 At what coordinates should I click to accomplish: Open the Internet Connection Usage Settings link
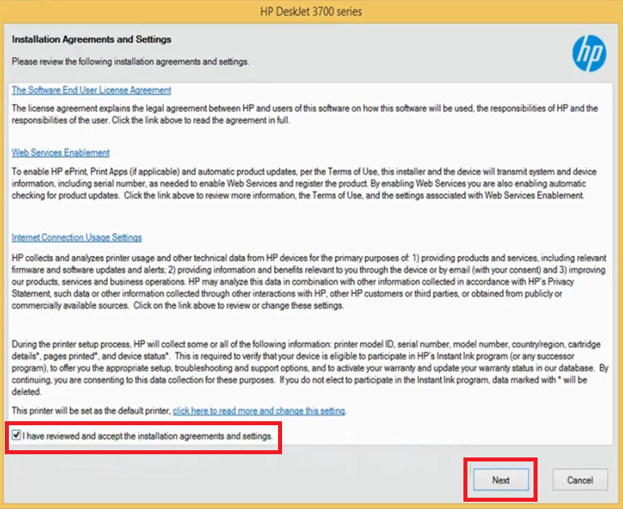point(77,238)
